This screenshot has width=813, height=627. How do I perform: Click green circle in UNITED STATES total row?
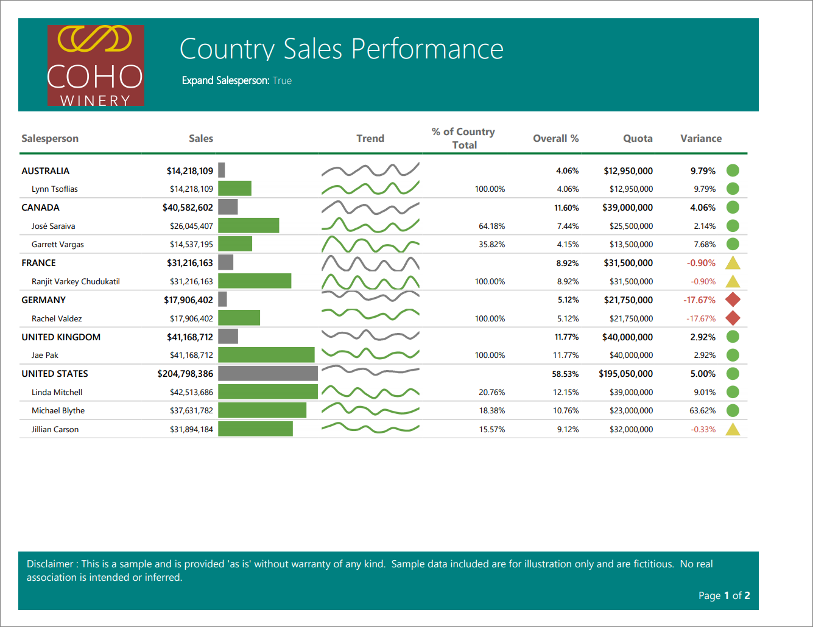tap(733, 374)
